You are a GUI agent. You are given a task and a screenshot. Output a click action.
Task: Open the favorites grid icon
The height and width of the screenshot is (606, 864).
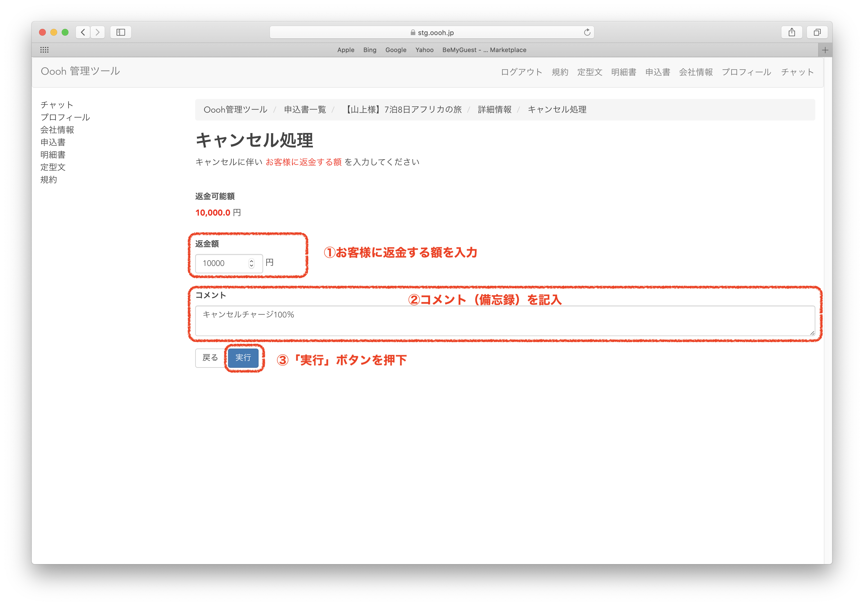tap(44, 50)
